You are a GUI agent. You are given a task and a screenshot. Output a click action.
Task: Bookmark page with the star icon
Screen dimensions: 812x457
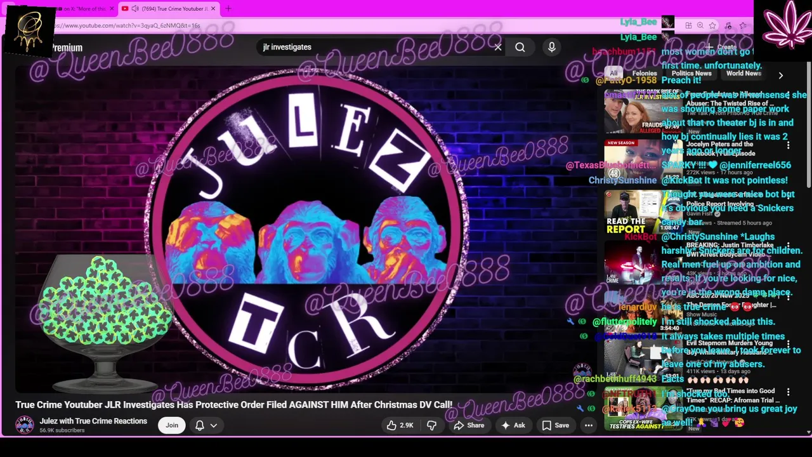click(712, 25)
